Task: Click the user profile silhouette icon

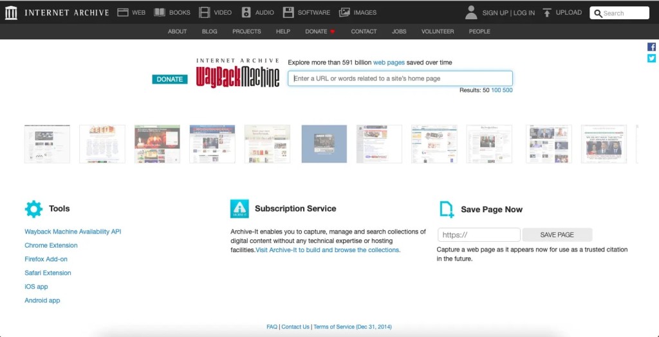Action: click(471, 13)
